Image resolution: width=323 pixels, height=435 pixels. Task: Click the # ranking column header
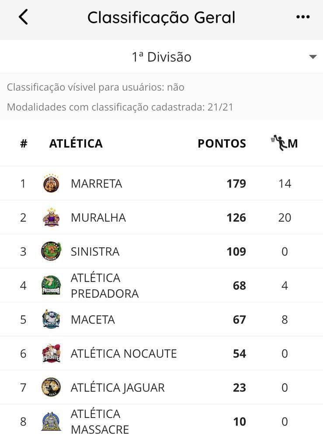click(x=24, y=144)
